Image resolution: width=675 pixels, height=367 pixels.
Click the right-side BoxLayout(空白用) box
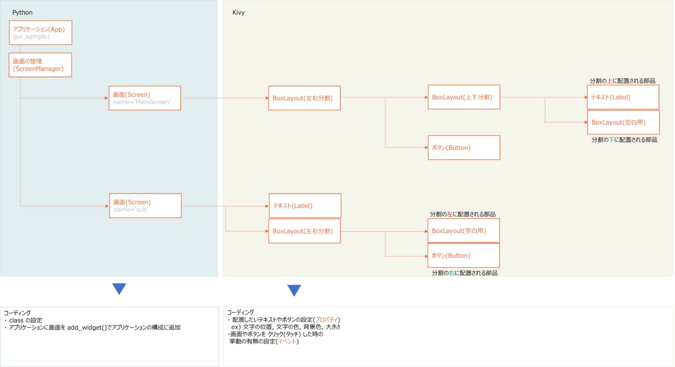623,122
